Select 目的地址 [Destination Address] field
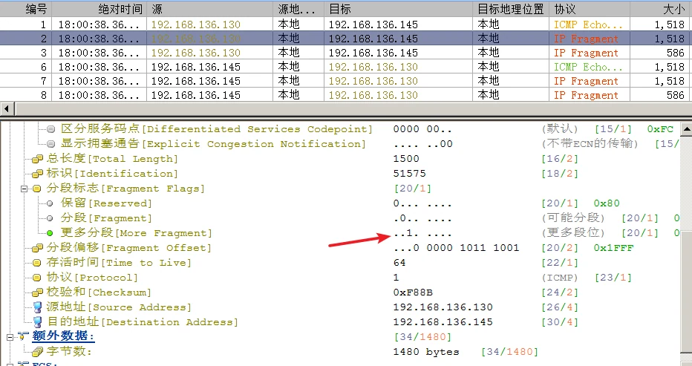692x366 pixels. point(142,322)
